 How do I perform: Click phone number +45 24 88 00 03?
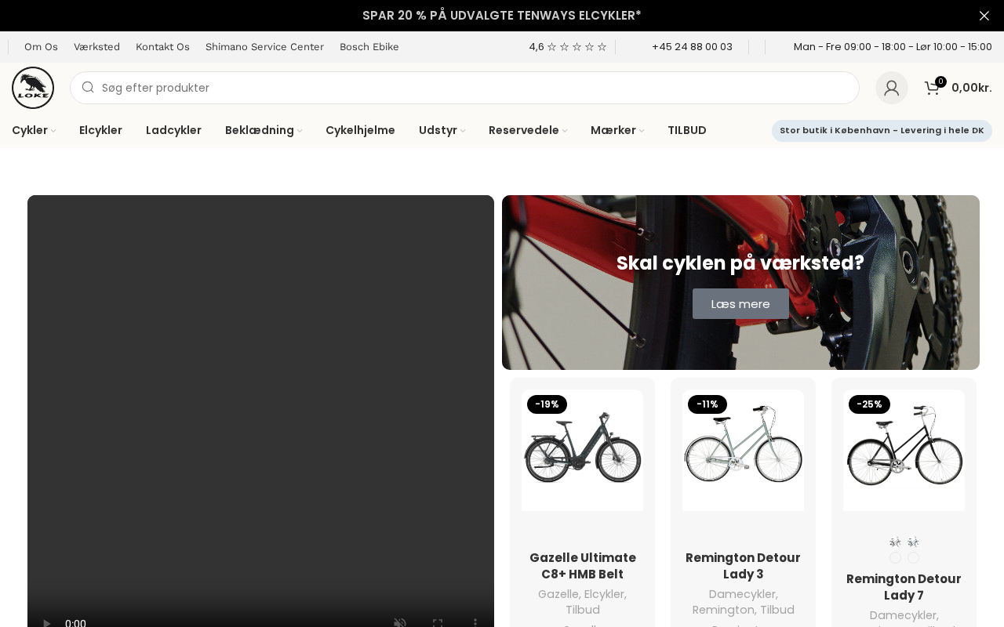[x=692, y=47]
